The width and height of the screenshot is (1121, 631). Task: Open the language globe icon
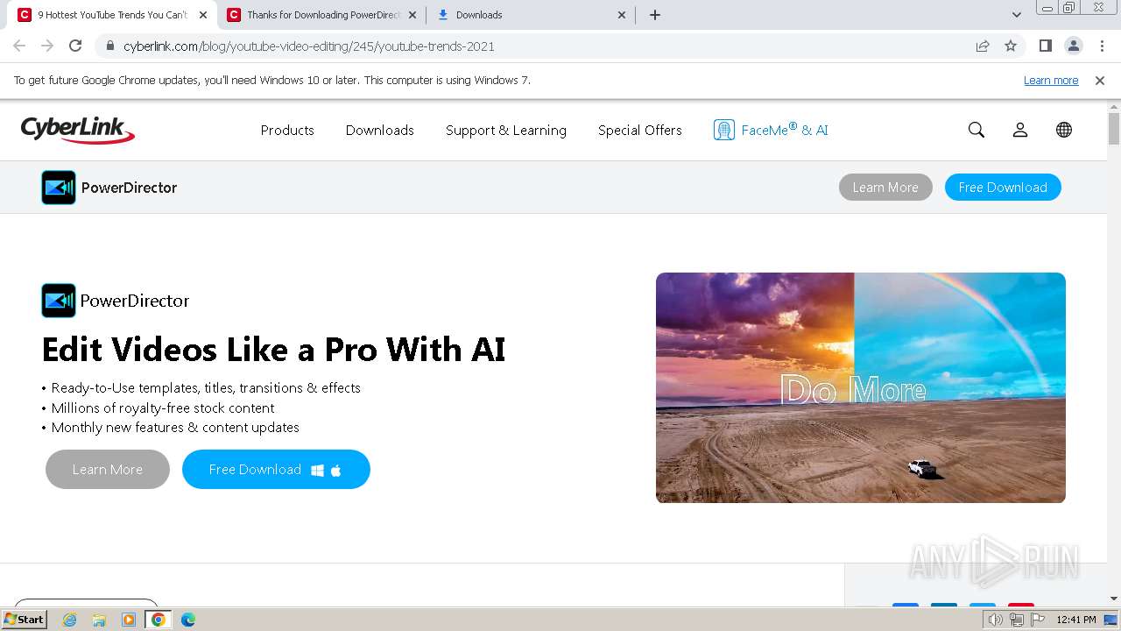(1064, 130)
